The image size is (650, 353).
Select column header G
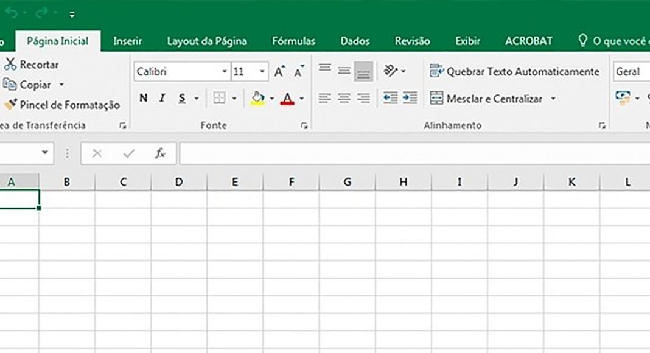click(x=347, y=181)
